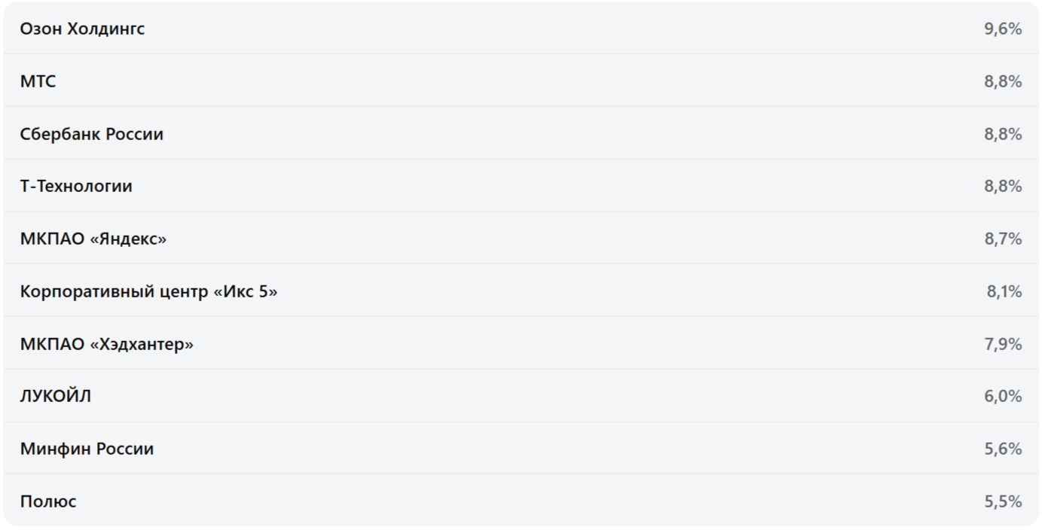Viewport: 1042px width, 530px height.
Task: Select the 7,9% share for Хэдхантер
Action: pos(1003,344)
